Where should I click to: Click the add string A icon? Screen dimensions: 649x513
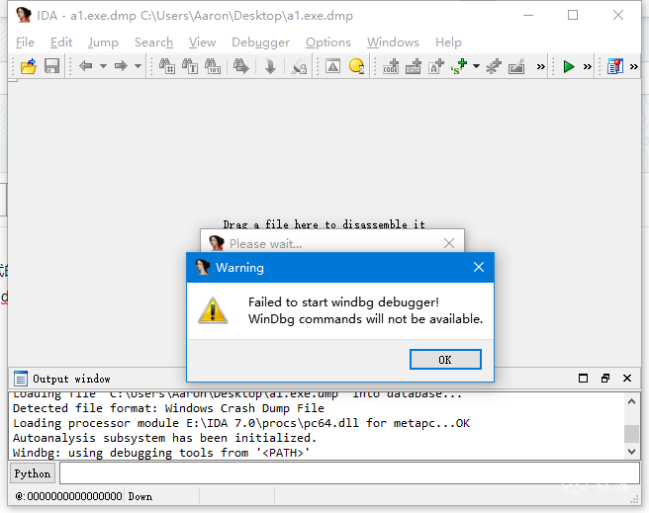[x=436, y=66]
